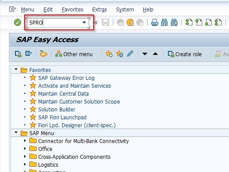229x172 pixels.
Task: Click the star icon beside SAP Fiori Launchpad
Action: coord(33,117)
